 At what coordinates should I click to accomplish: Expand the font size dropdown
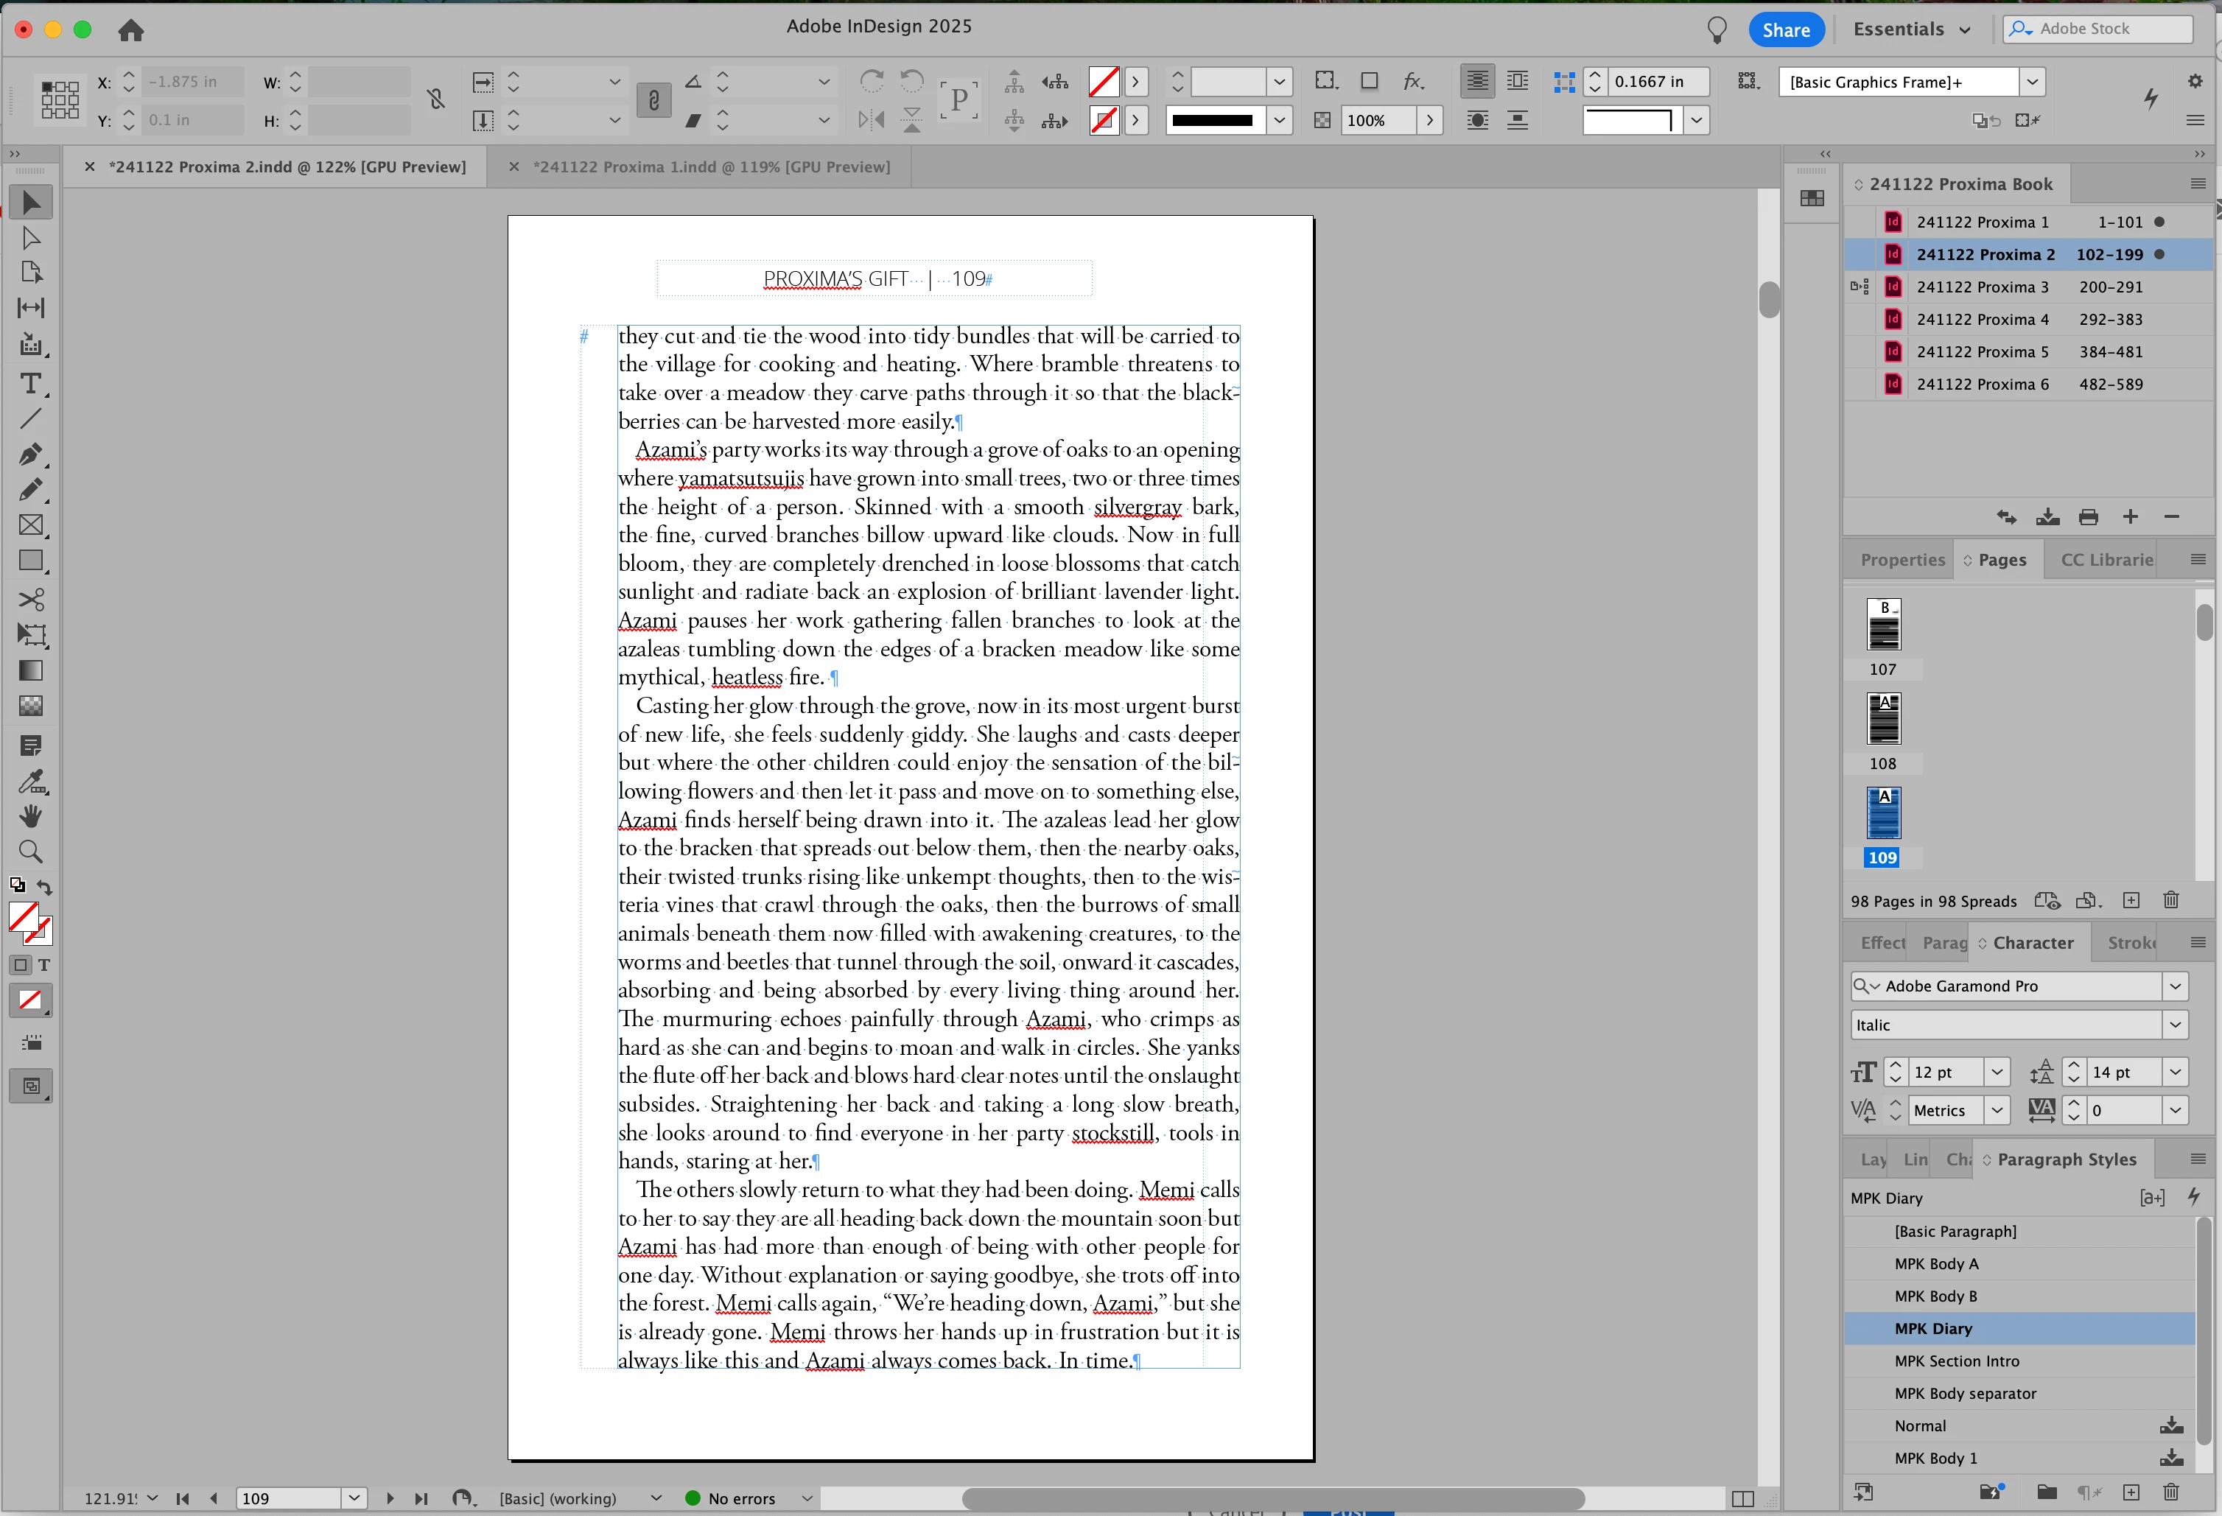(x=1997, y=1073)
